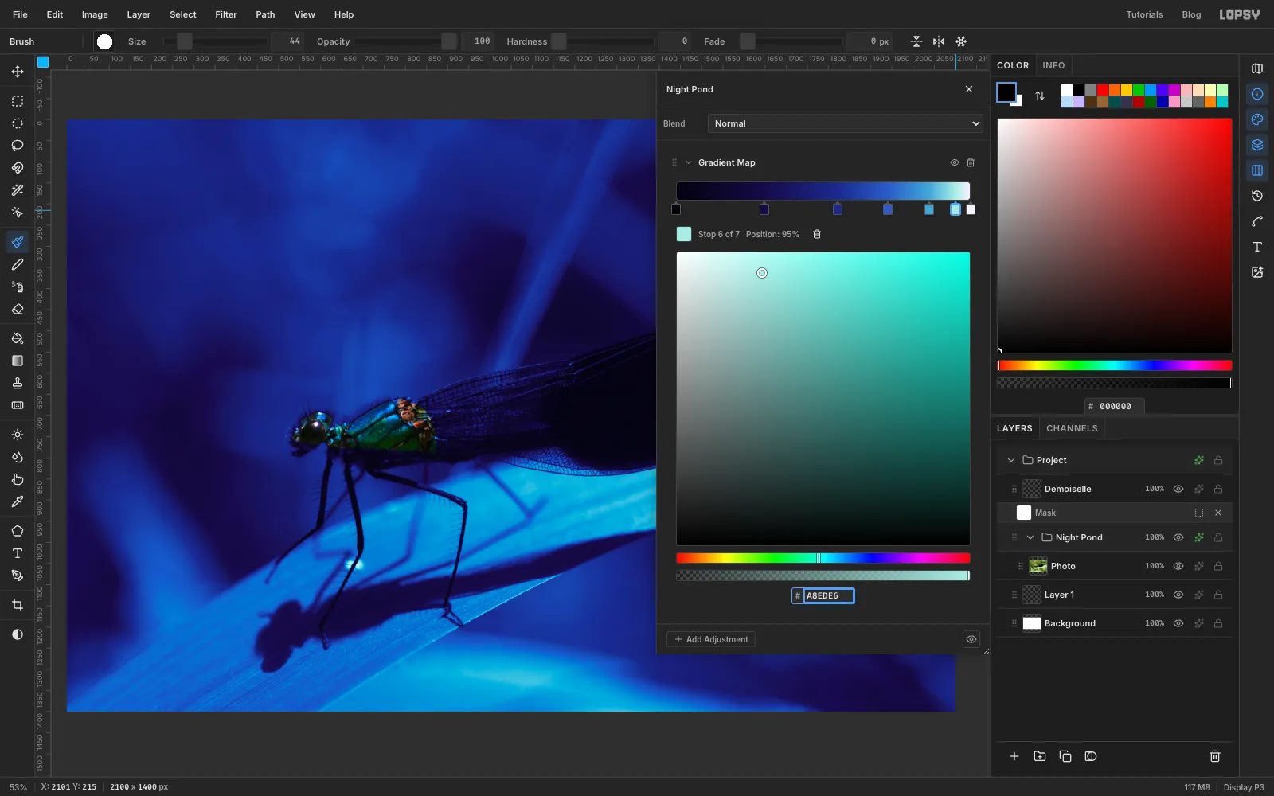The width and height of the screenshot is (1274, 796).
Task: Collapse the Gradient Map section
Action: (689, 162)
